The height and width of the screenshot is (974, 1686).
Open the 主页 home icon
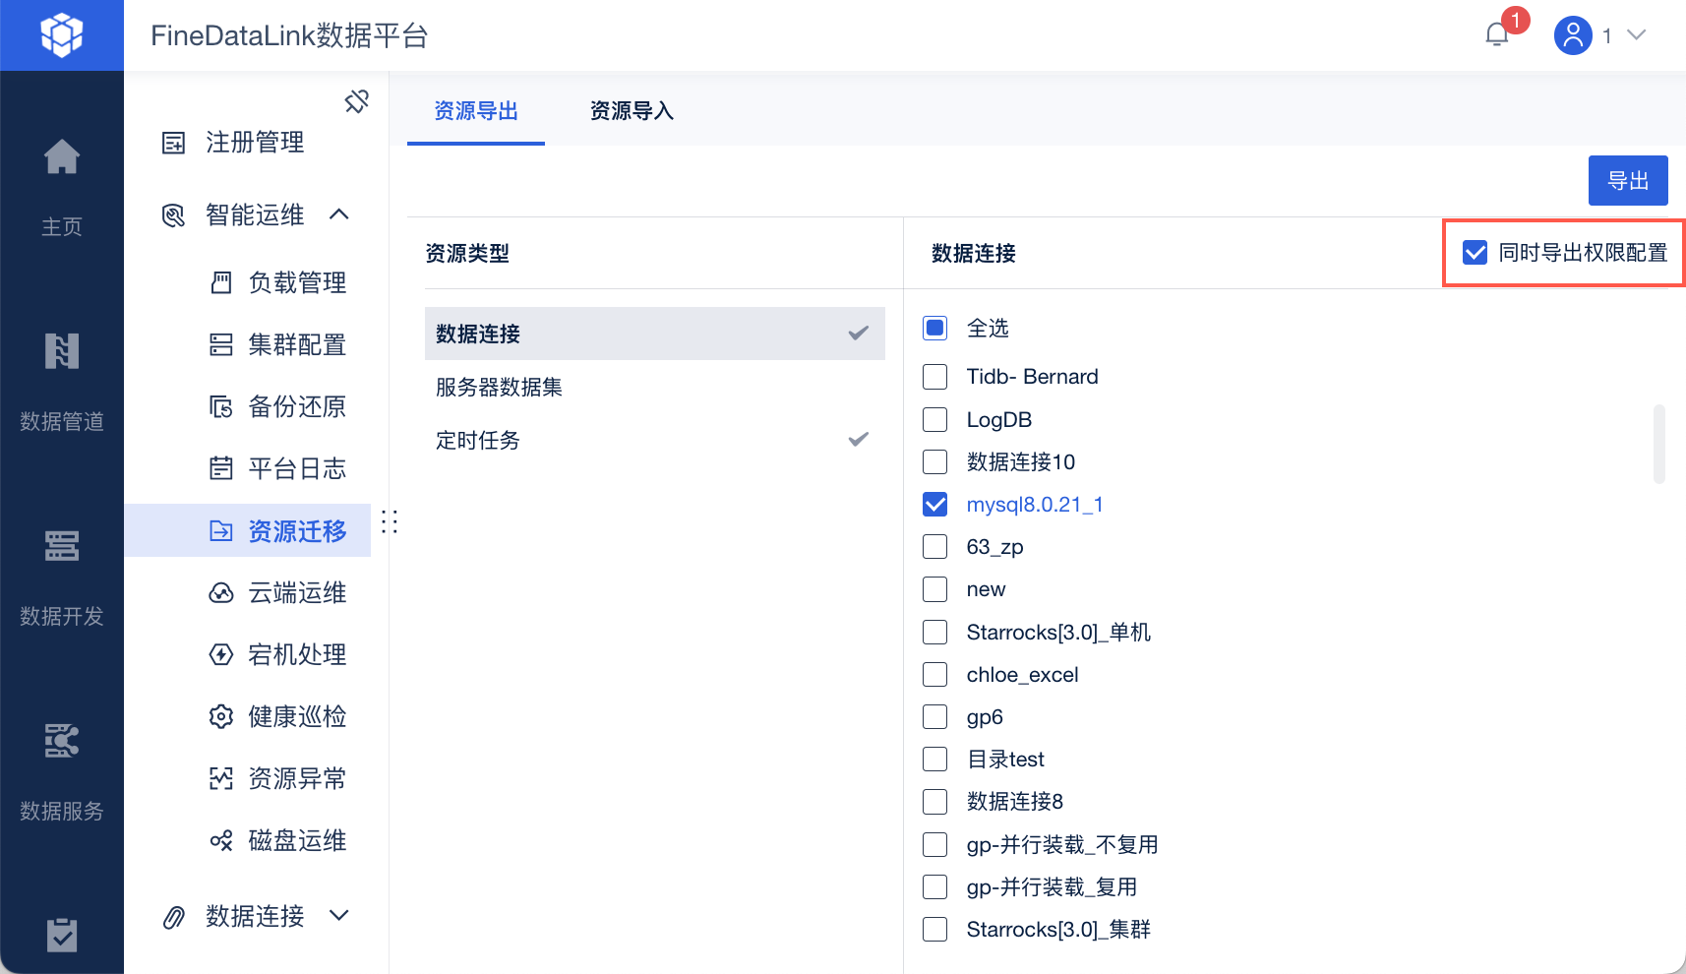(x=61, y=157)
